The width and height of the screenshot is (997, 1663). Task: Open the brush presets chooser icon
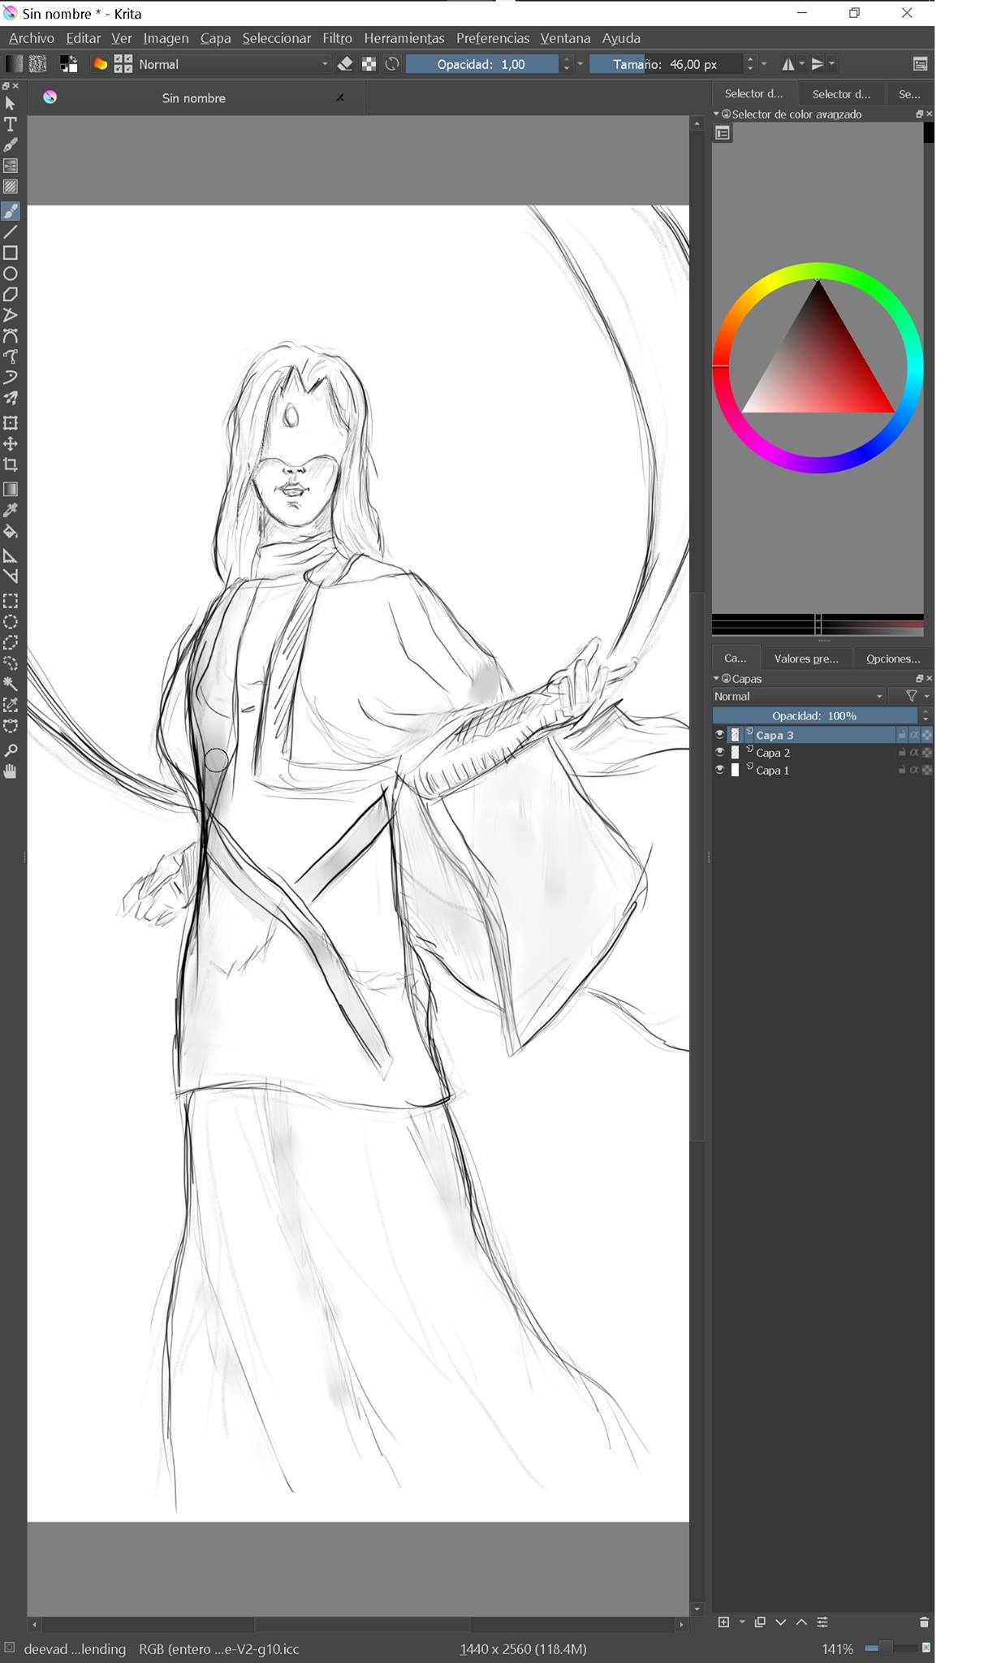point(123,64)
